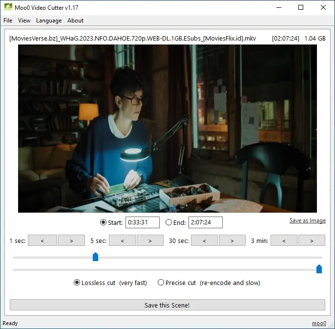
Task: Click the Save as Image link
Action: tap(308, 220)
